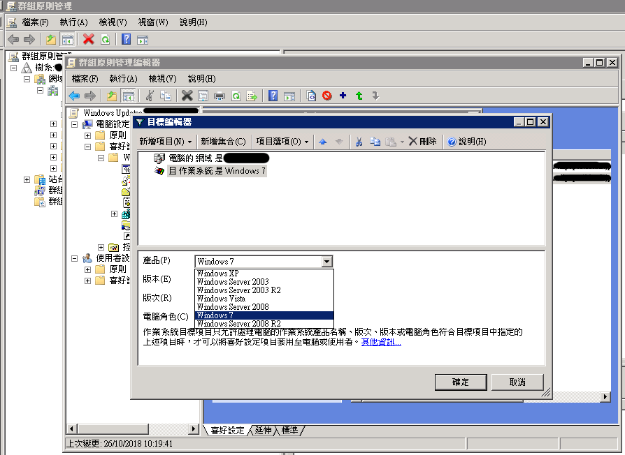
Task: Click the red disable circle icon in 群組原則管理編輯器 toolbar
Action: coord(327,96)
